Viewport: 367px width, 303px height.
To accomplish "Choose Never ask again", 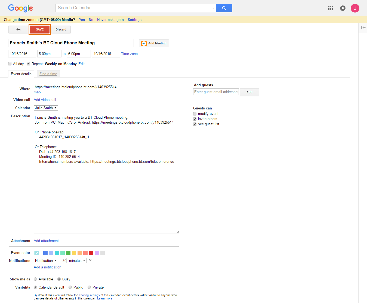I will pos(110,20).
